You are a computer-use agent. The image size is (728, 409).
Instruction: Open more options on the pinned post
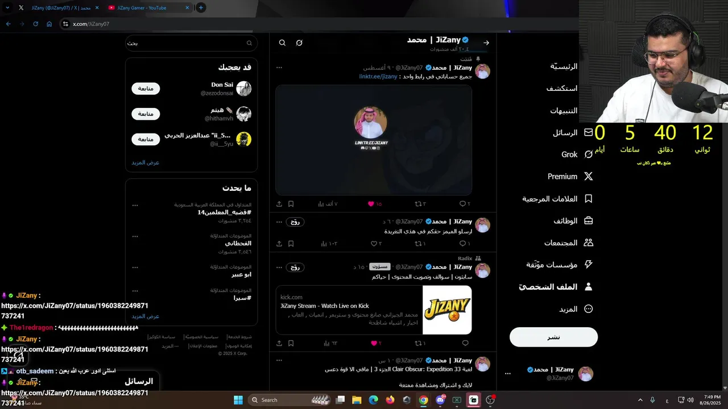279,68
